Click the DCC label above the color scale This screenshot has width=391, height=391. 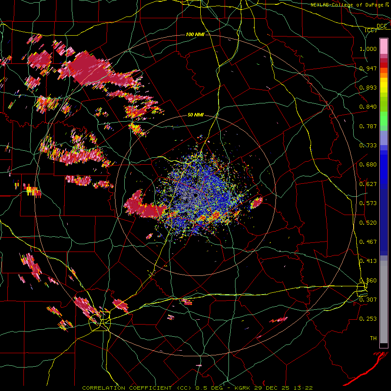(x=381, y=26)
